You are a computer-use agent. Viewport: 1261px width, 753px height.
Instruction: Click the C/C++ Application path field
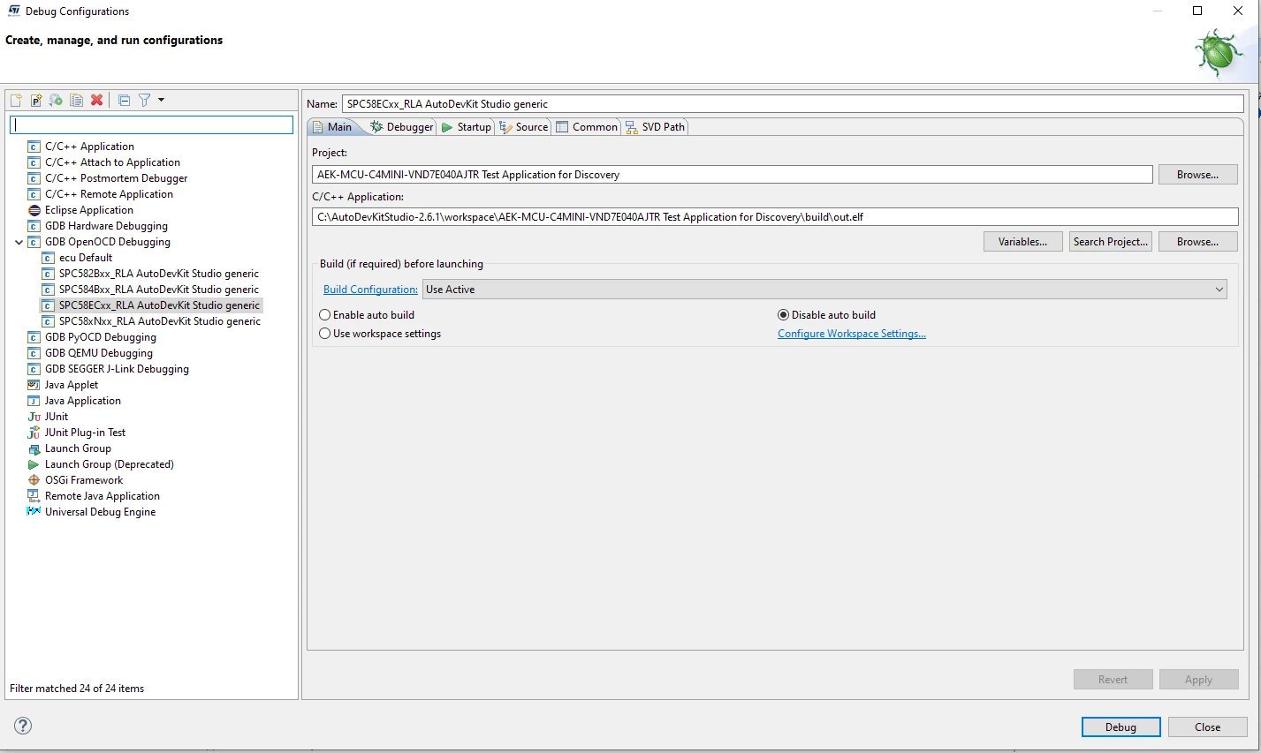775,217
